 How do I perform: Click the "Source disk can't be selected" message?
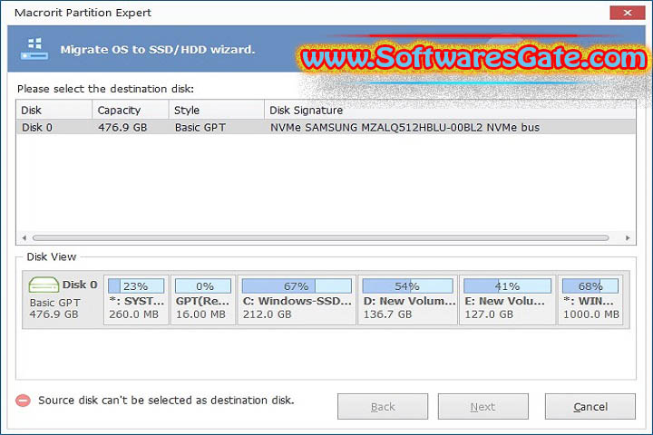click(x=166, y=400)
